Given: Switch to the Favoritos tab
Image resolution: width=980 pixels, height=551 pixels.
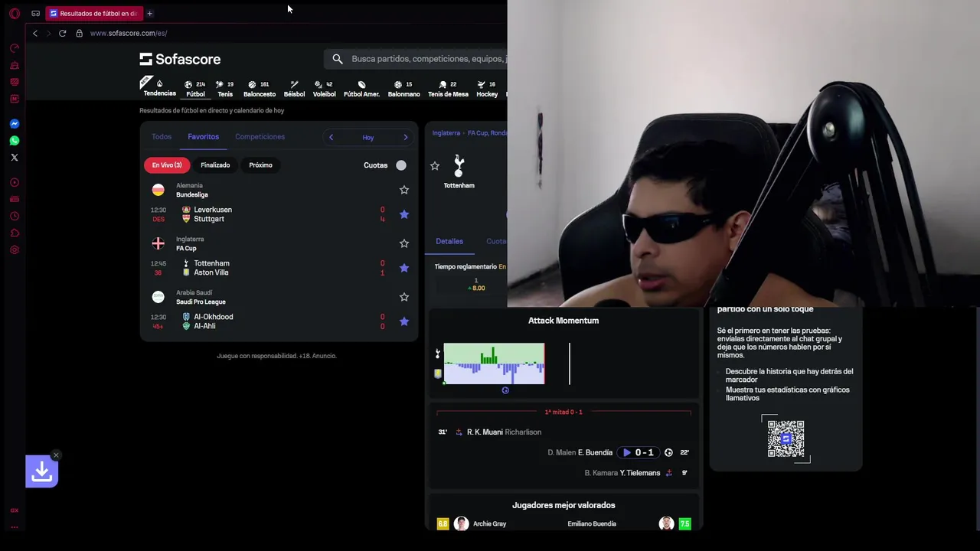Looking at the screenshot, I should coord(203,137).
